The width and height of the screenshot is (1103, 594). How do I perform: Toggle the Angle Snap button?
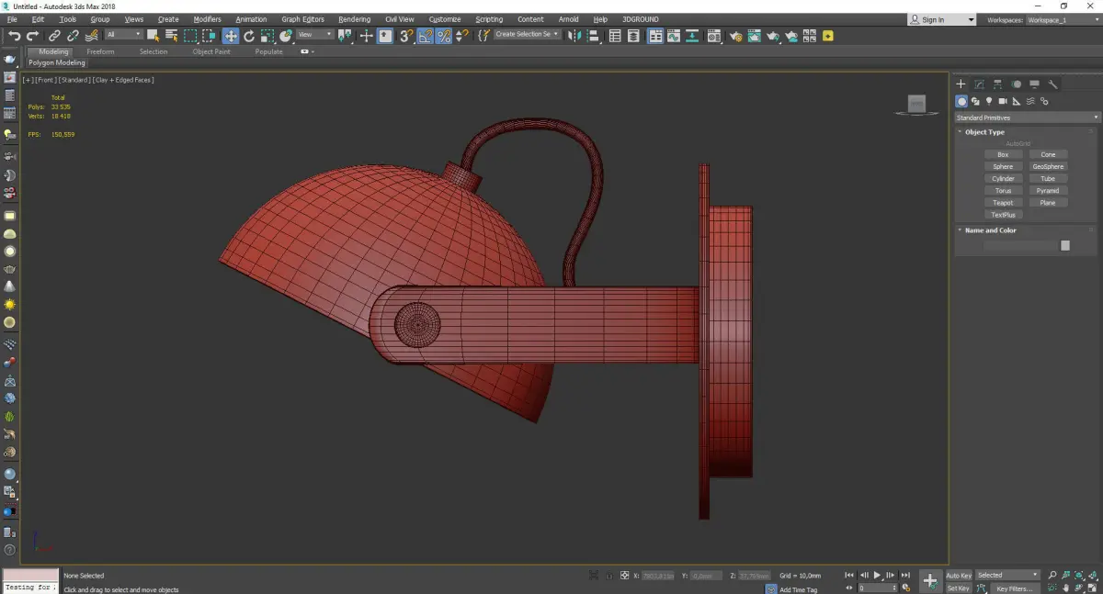pos(426,36)
